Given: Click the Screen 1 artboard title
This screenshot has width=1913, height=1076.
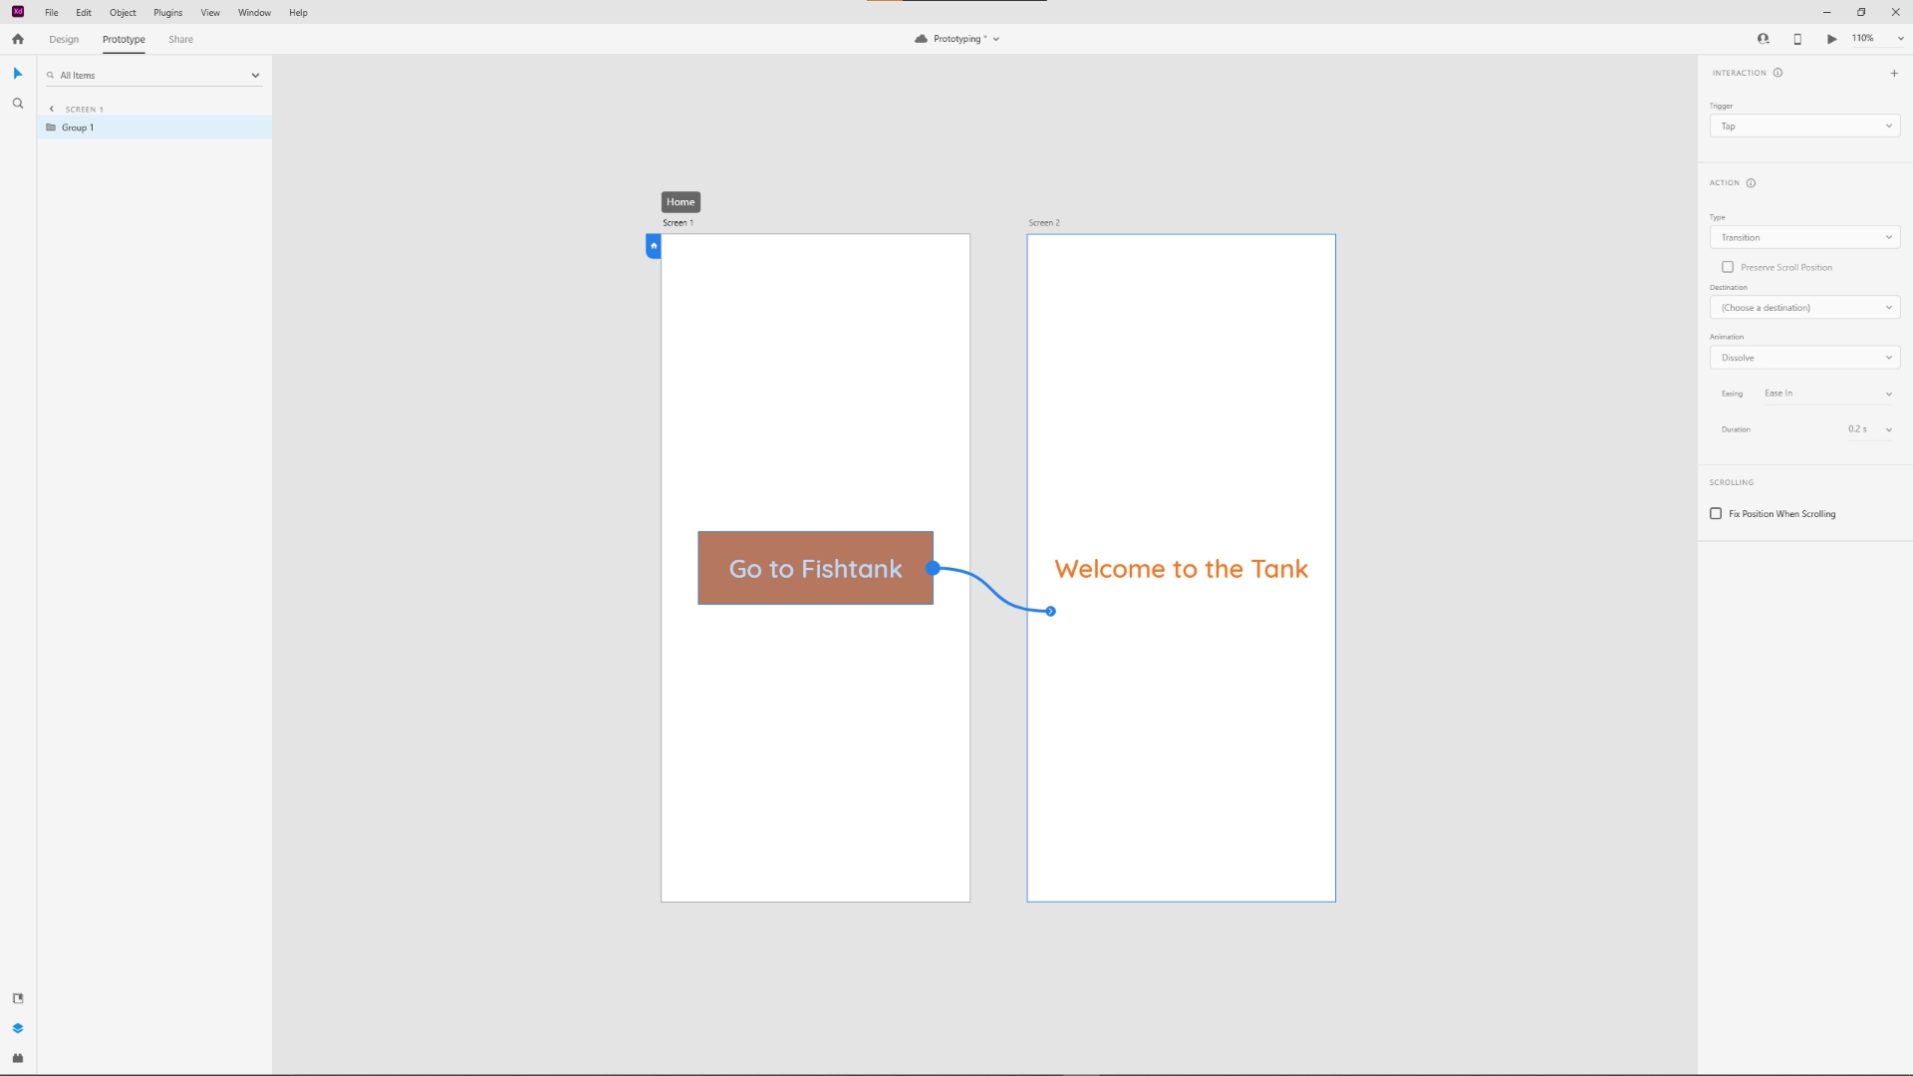Looking at the screenshot, I should pos(678,223).
